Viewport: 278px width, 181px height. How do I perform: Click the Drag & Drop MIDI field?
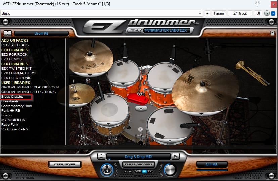[138, 157]
